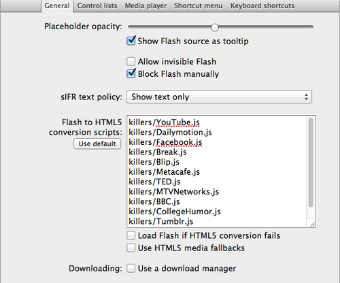Screen dimensions: 340x283
Task: Enable Use HTML5 media fallbacks
Action: click(131, 248)
